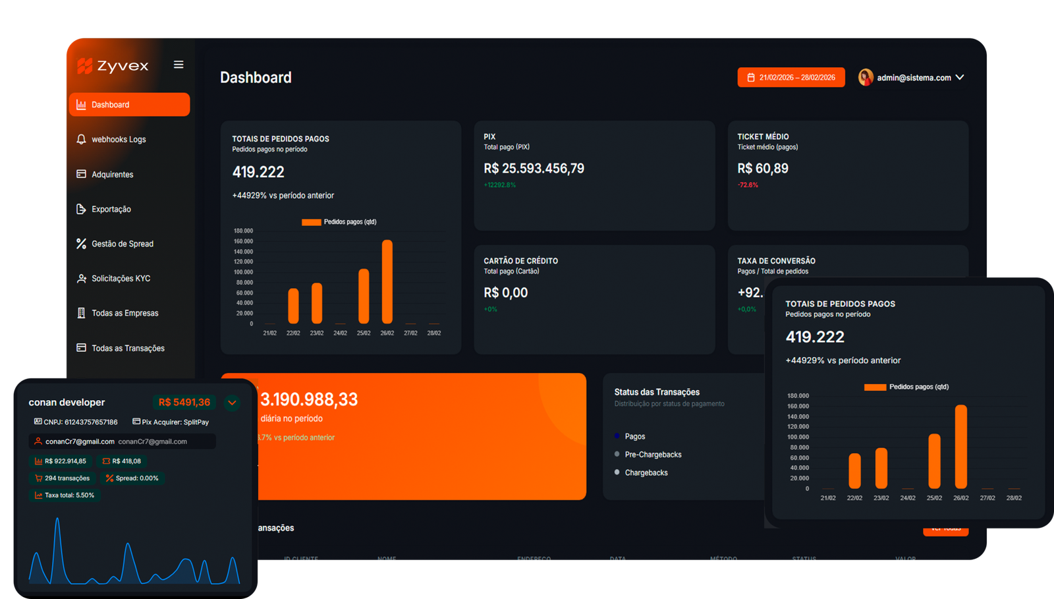The height and width of the screenshot is (599, 1054).
Task: Click the Solicitações KYC user icon
Action: tap(81, 279)
